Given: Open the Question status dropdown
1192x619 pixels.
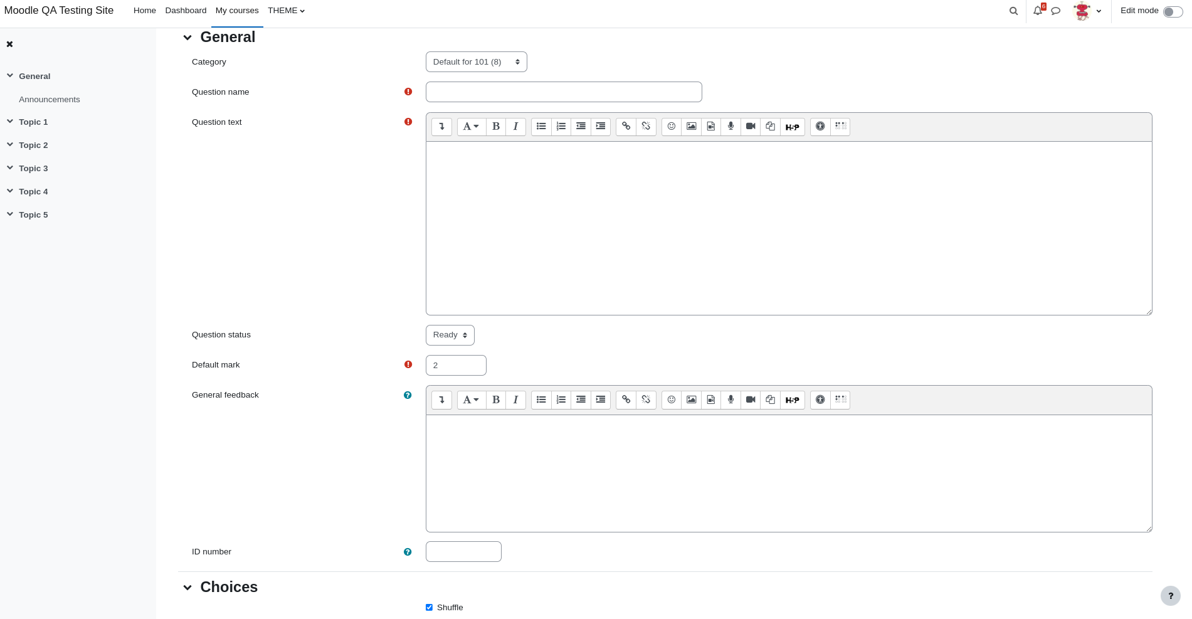Looking at the screenshot, I should click(x=450, y=335).
